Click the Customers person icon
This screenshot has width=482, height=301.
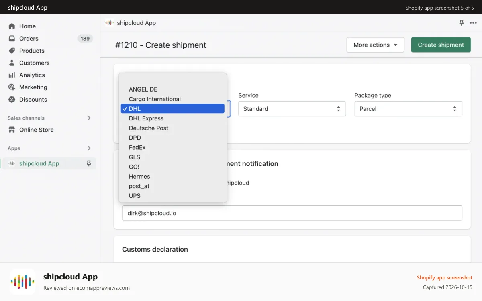(x=12, y=63)
